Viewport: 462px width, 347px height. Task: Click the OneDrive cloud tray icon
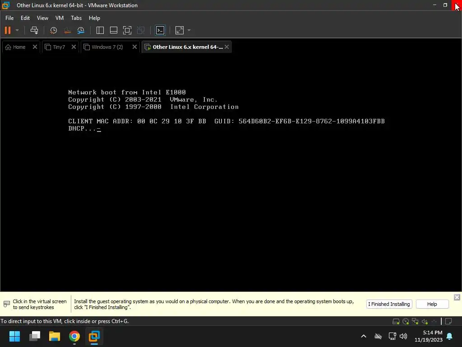coord(378,336)
